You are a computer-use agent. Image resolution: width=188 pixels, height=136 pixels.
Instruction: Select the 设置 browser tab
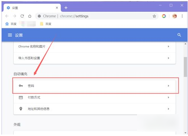point(32,8)
